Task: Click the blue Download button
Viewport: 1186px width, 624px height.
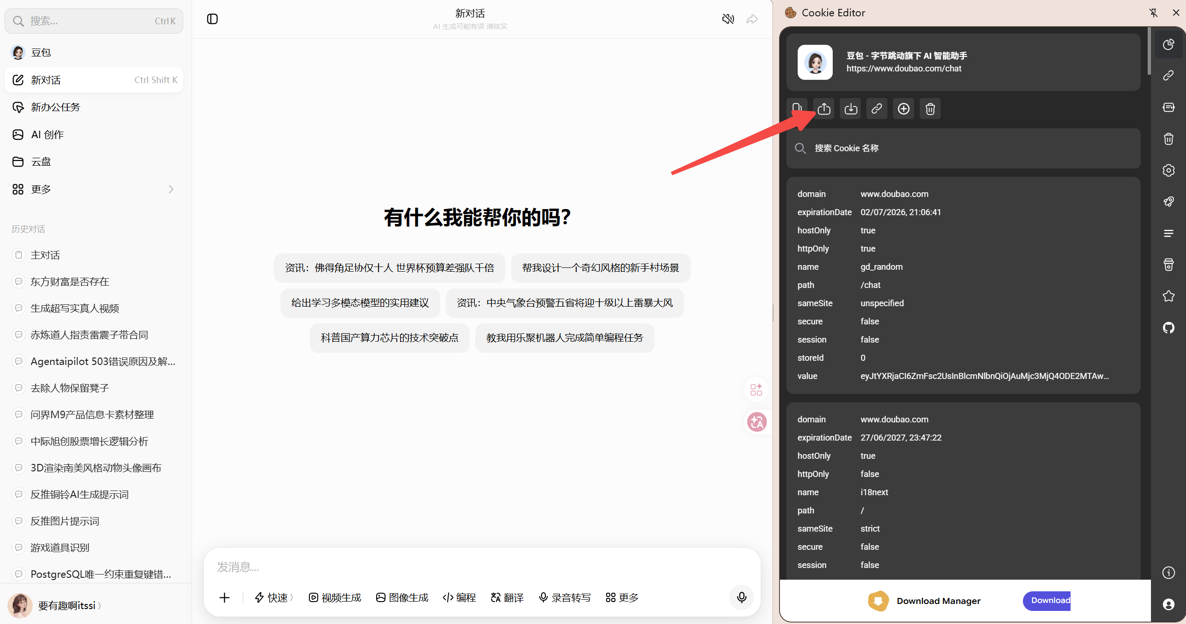Action: pos(1047,601)
